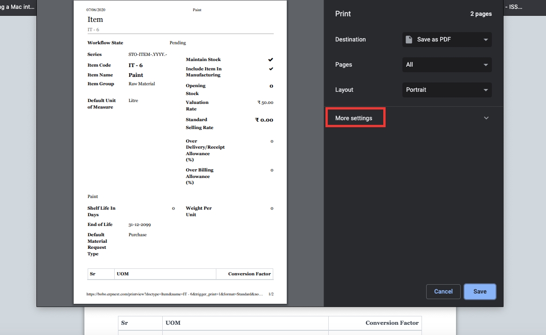Screen dimensions: 546x335
Task: Open the Pages selector showing All
Action: tap(446, 65)
